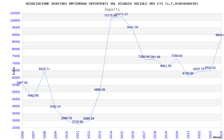This screenshot has height=140, width=224.
Task: Select the 2011 year tick label
Action: point(78,135)
